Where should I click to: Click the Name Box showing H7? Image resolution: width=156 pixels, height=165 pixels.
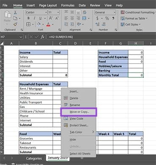click(x=11, y=37)
